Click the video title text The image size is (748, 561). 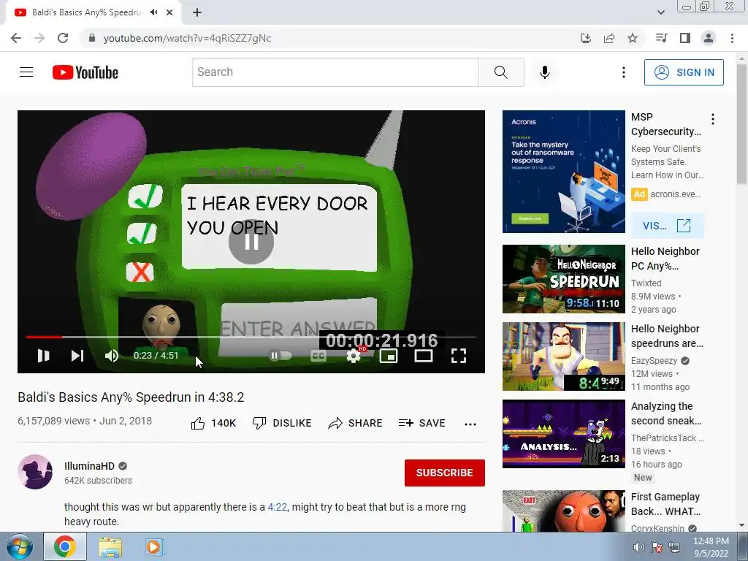pos(131,397)
